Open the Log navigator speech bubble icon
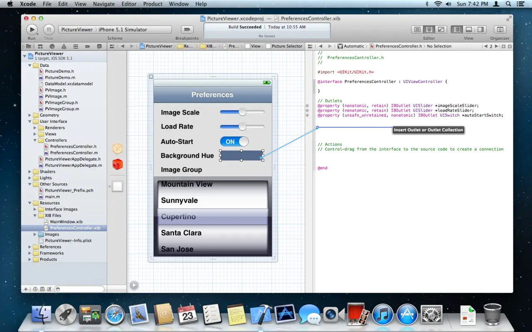This screenshot has height=332, width=532. 99,46
